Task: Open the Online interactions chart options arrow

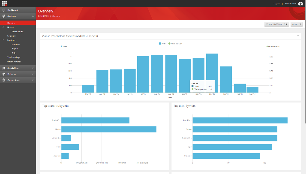Action: [x=298, y=36]
